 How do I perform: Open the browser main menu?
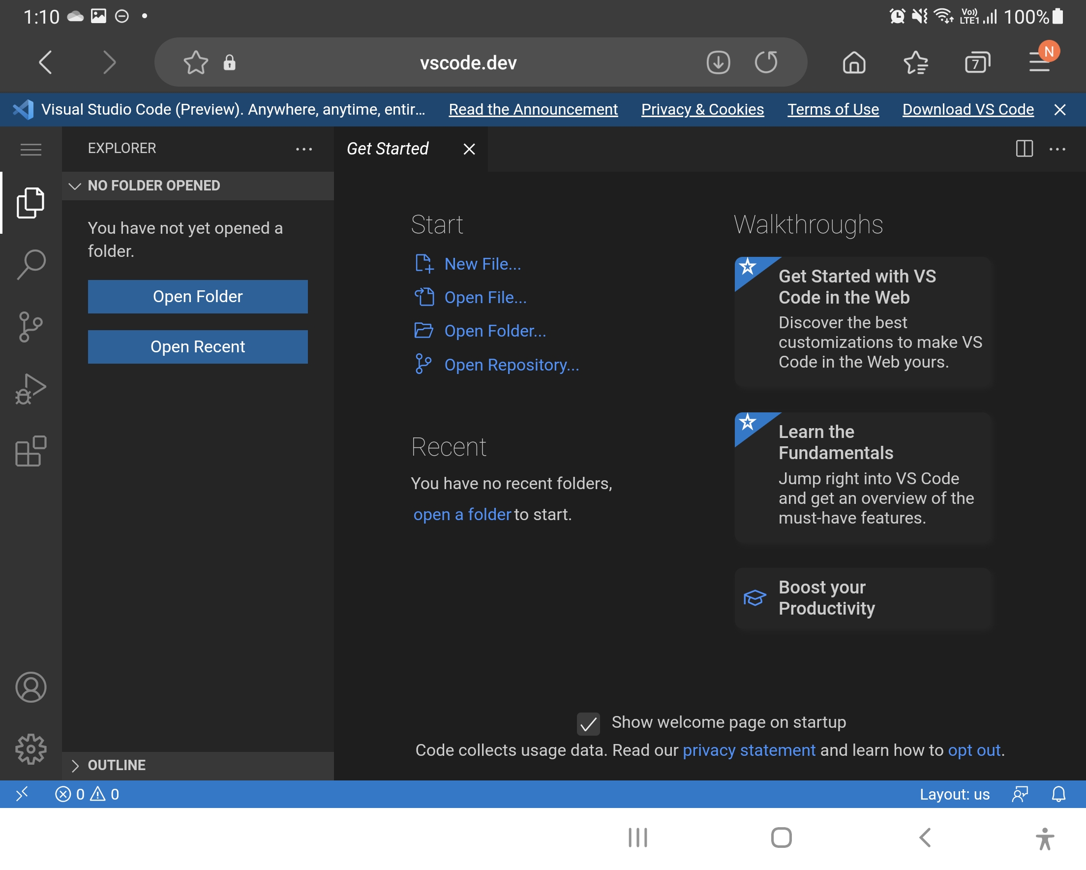pyautogui.click(x=1040, y=62)
